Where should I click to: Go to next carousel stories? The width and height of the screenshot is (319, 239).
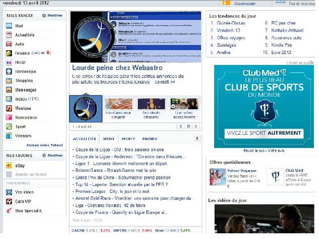pos(196,126)
